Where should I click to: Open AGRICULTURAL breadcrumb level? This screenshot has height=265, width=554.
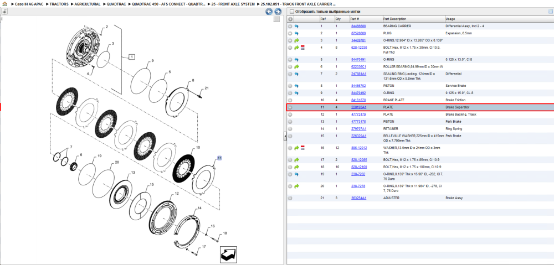coord(88,4)
